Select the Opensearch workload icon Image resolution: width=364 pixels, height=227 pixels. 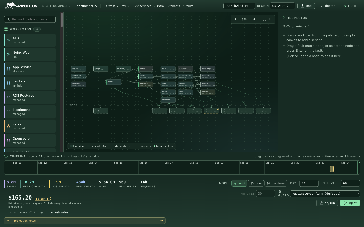pyautogui.click(x=8, y=140)
